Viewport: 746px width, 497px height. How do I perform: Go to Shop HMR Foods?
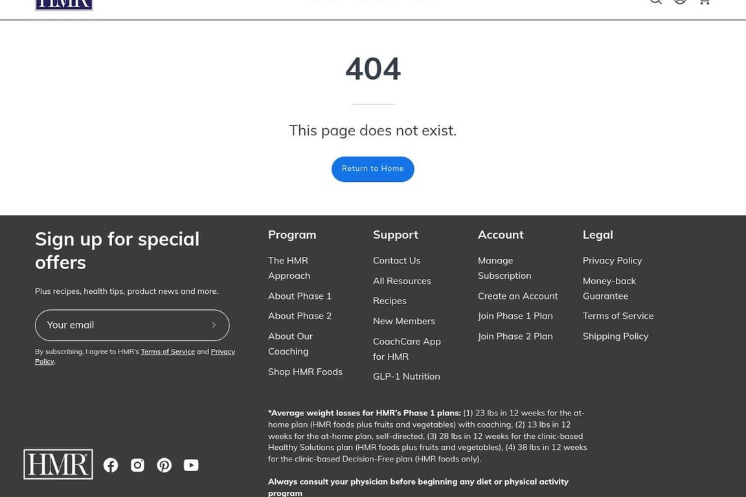[305, 372]
